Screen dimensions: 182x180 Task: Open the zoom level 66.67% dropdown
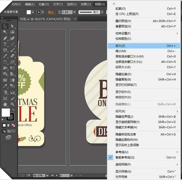coord(47,175)
